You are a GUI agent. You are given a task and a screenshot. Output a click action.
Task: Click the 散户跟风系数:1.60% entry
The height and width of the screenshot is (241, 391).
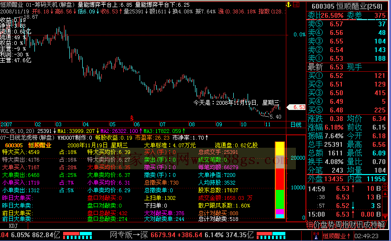click(x=224, y=206)
